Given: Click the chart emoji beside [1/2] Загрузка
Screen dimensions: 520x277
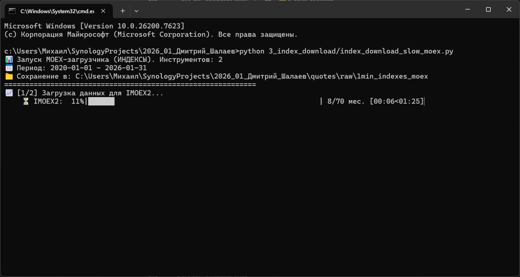Looking at the screenshot, I should pos(9,93).
